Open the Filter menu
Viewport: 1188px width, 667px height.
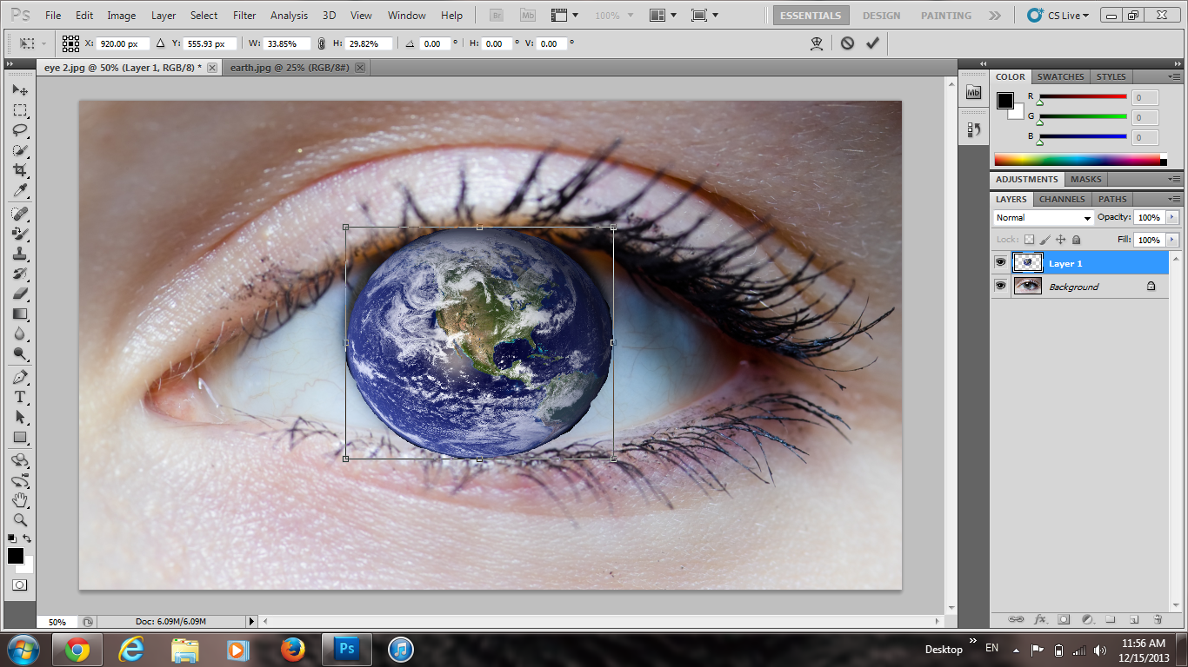[244, 15]
